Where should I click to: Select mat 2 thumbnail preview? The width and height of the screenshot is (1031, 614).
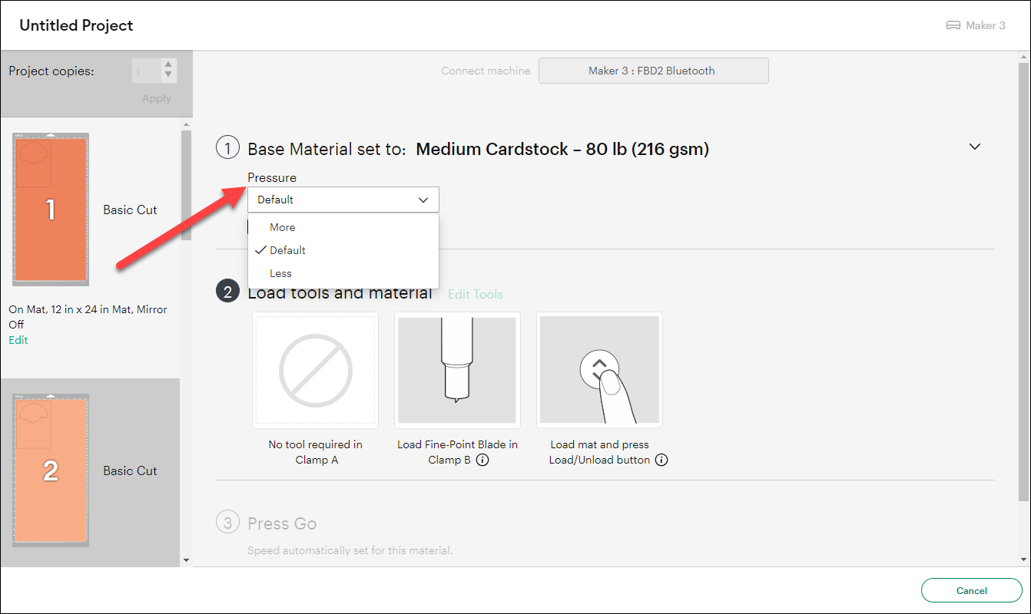pos(51,470)
